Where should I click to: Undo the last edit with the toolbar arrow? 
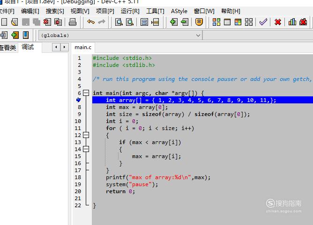click(x=91, y=22)
